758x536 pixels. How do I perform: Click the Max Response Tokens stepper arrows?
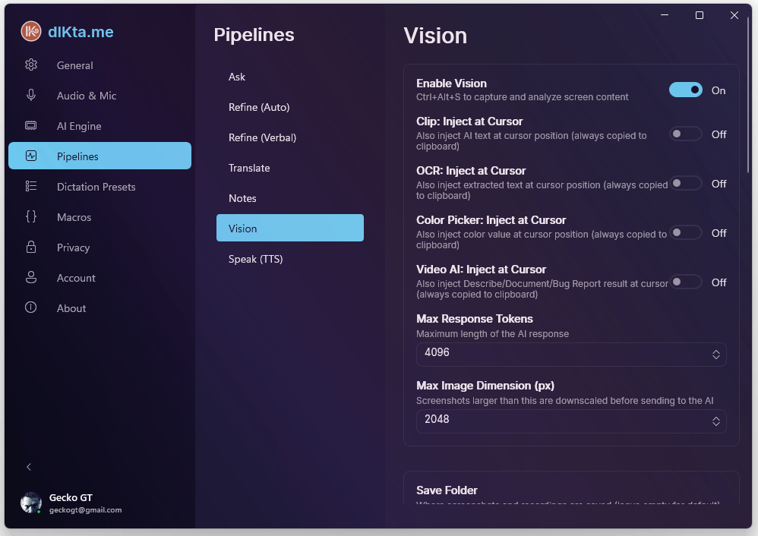pyautogui.click(x=715, y=355)
